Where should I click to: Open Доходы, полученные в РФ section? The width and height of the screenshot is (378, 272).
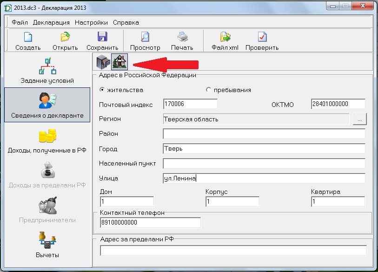pos(47,140)
